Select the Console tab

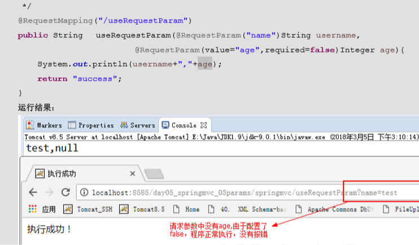[x=184, y=125]
